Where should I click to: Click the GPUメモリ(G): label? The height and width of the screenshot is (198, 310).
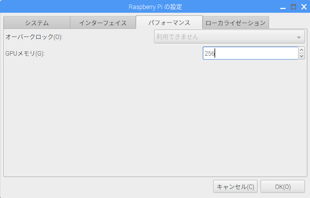pos(25,53)
